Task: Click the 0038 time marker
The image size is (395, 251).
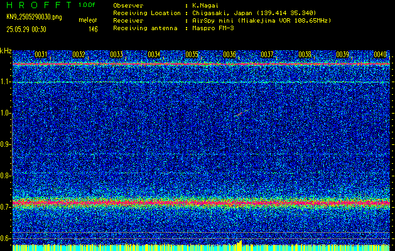Action: [x=305, y=55]
